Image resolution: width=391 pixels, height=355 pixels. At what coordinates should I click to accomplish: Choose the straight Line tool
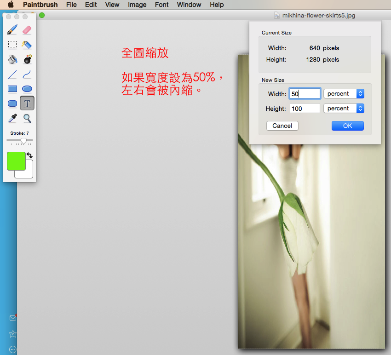coord(12,74)
